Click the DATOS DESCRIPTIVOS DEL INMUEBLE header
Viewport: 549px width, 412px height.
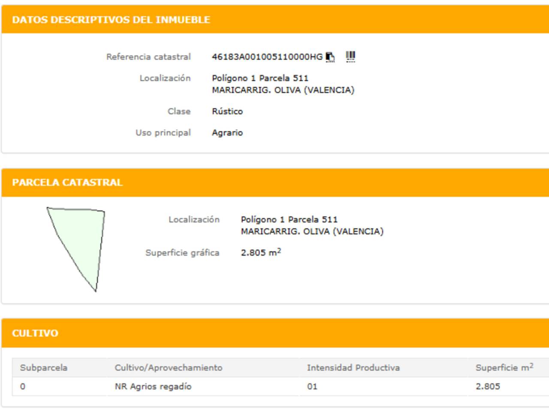point(111,20)
